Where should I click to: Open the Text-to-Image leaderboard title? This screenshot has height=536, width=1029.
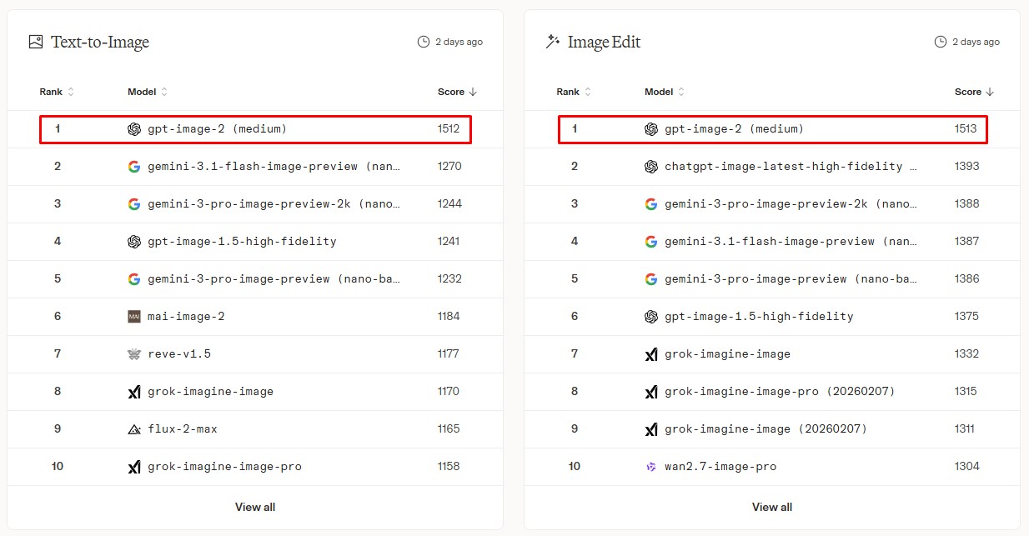pyautogui.click(x=100, y=42)
